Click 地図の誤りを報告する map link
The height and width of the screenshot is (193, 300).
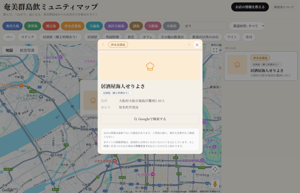pyautogui.click(x=210, y=192)
